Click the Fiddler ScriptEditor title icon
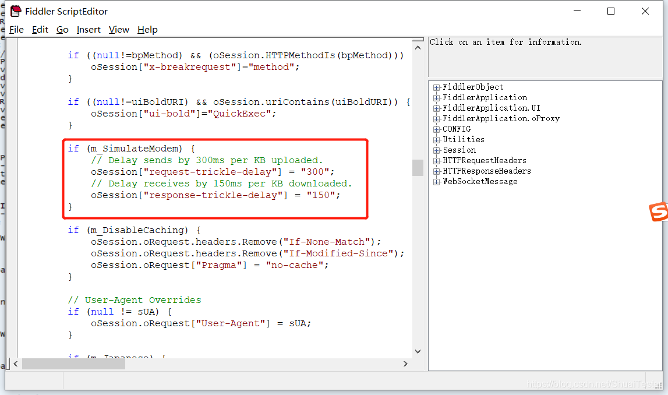This screenshot has height=395, width=668. [16, 11]
